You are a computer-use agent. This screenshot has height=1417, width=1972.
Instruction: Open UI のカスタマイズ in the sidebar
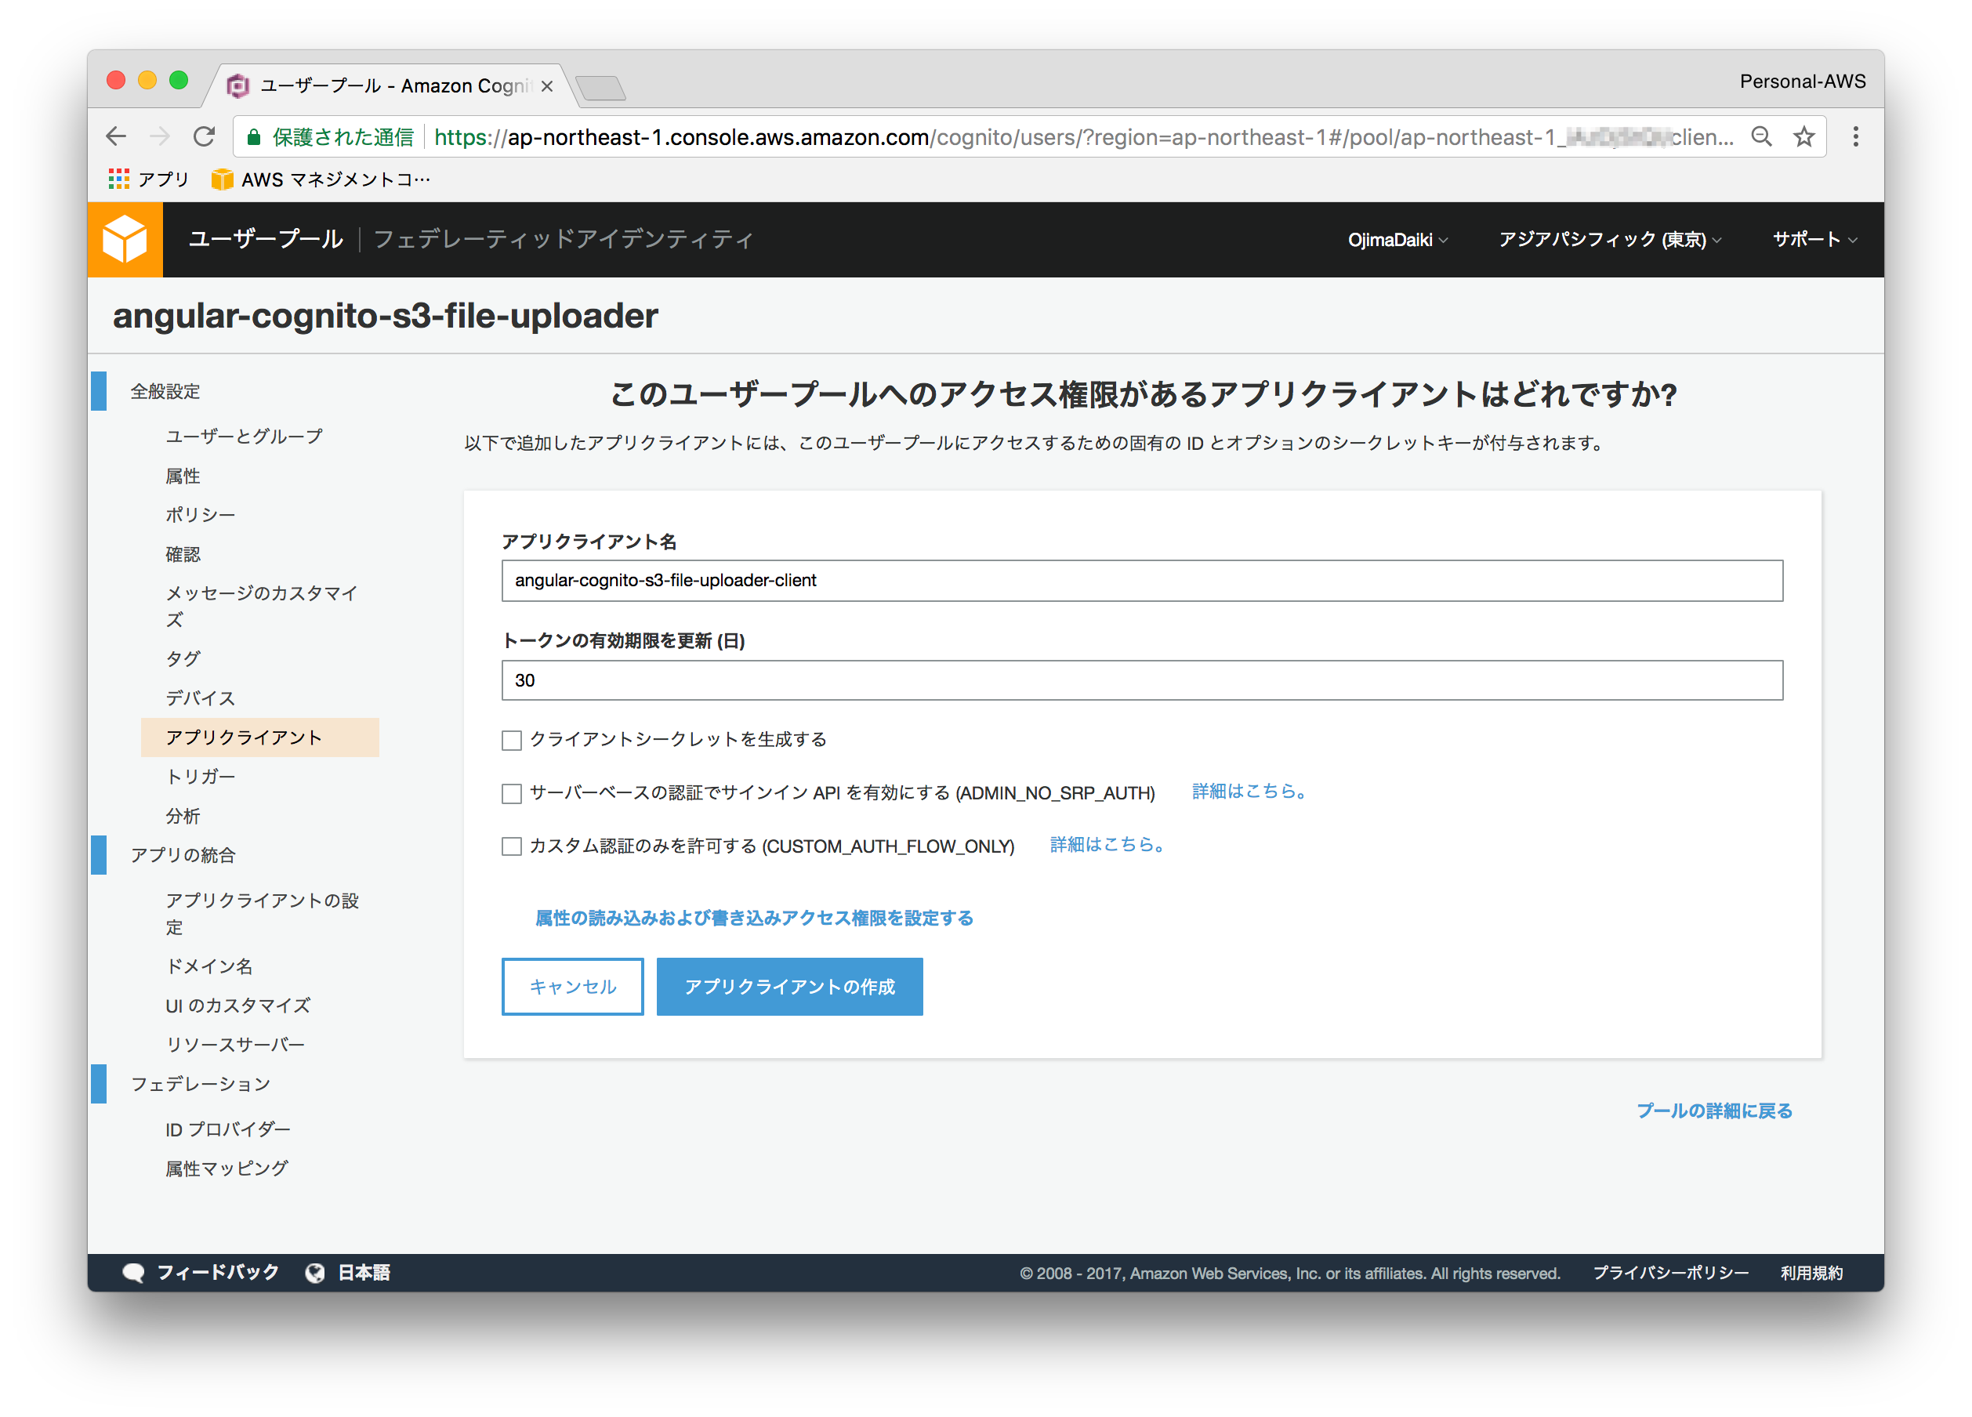[x=237, y=1005]
